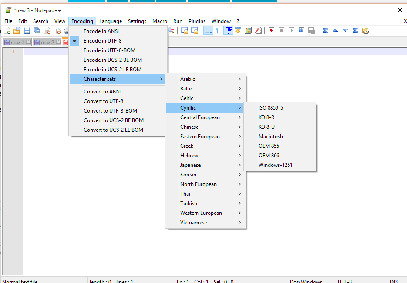This screenshot has height=283, width=407.
Task: Open the Document Map icon
Action: [x=248, y=30]
